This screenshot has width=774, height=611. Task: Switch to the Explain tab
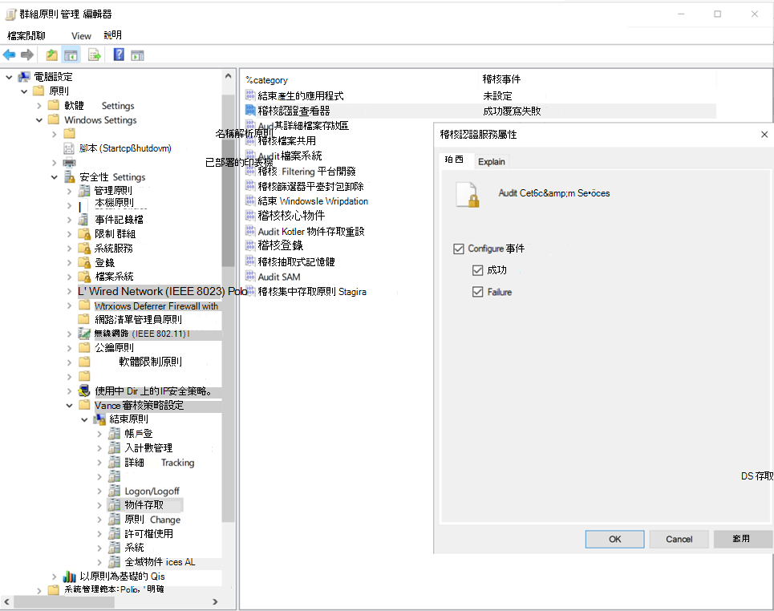491,161
